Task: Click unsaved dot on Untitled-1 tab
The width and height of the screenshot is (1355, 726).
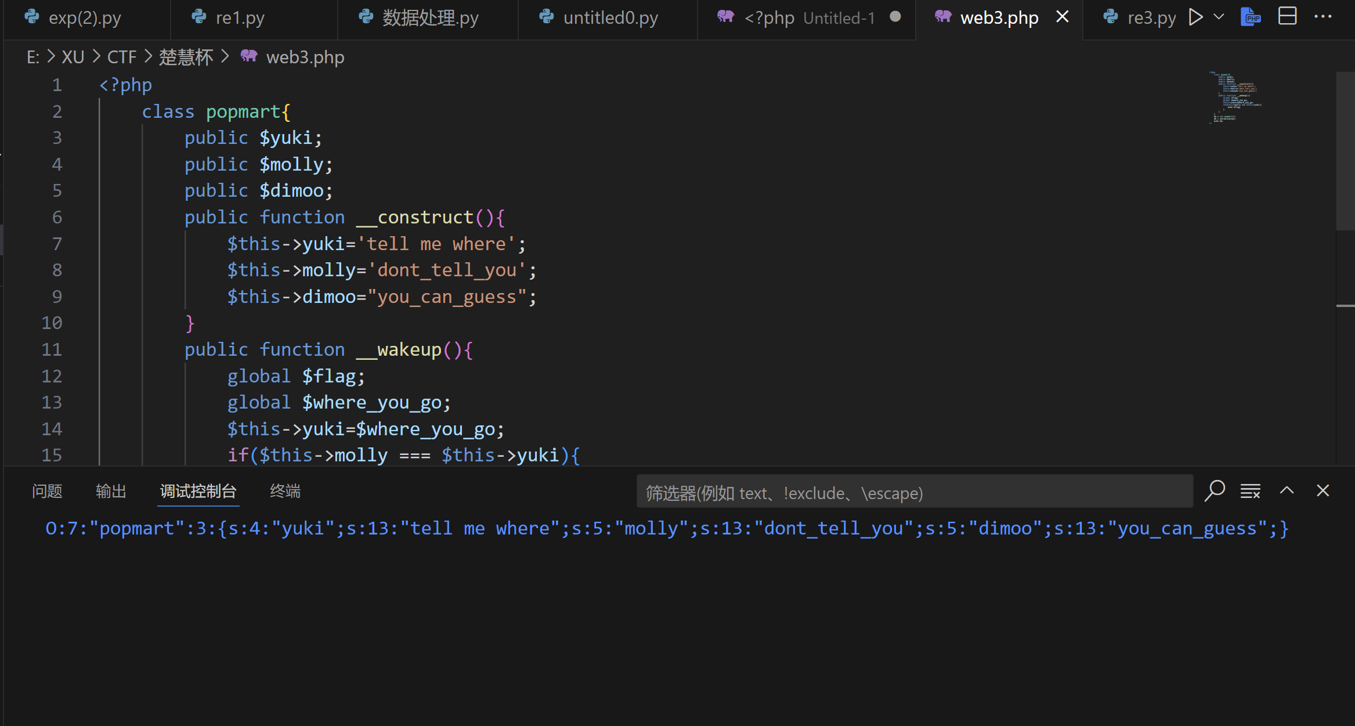Action: pos(895,17)
